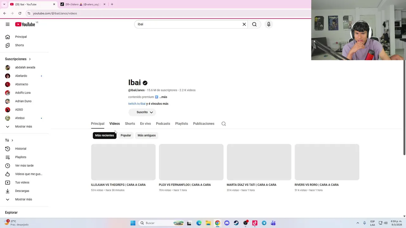Open a new browser tab with plus

click(x=112, y=4)
